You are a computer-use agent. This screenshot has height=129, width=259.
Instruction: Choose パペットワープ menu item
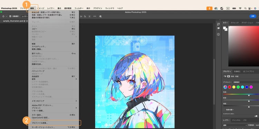pyautogui.click(x=54, y=71)
